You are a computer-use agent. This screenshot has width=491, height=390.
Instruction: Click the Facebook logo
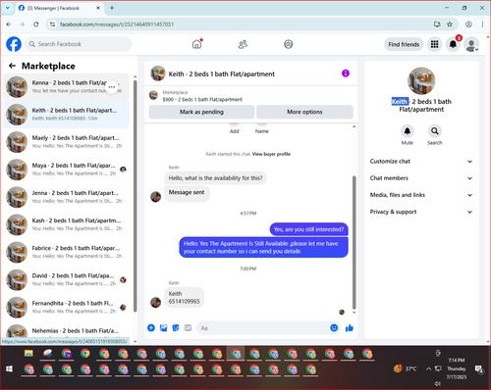(14, 44)
